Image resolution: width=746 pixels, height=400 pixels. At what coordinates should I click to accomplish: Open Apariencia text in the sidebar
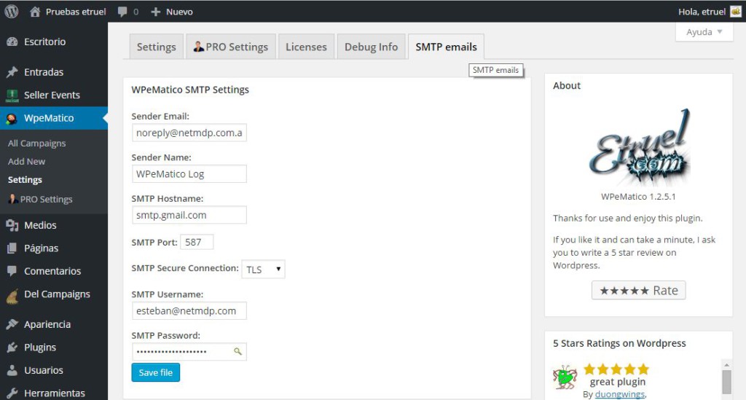(47, 324)
